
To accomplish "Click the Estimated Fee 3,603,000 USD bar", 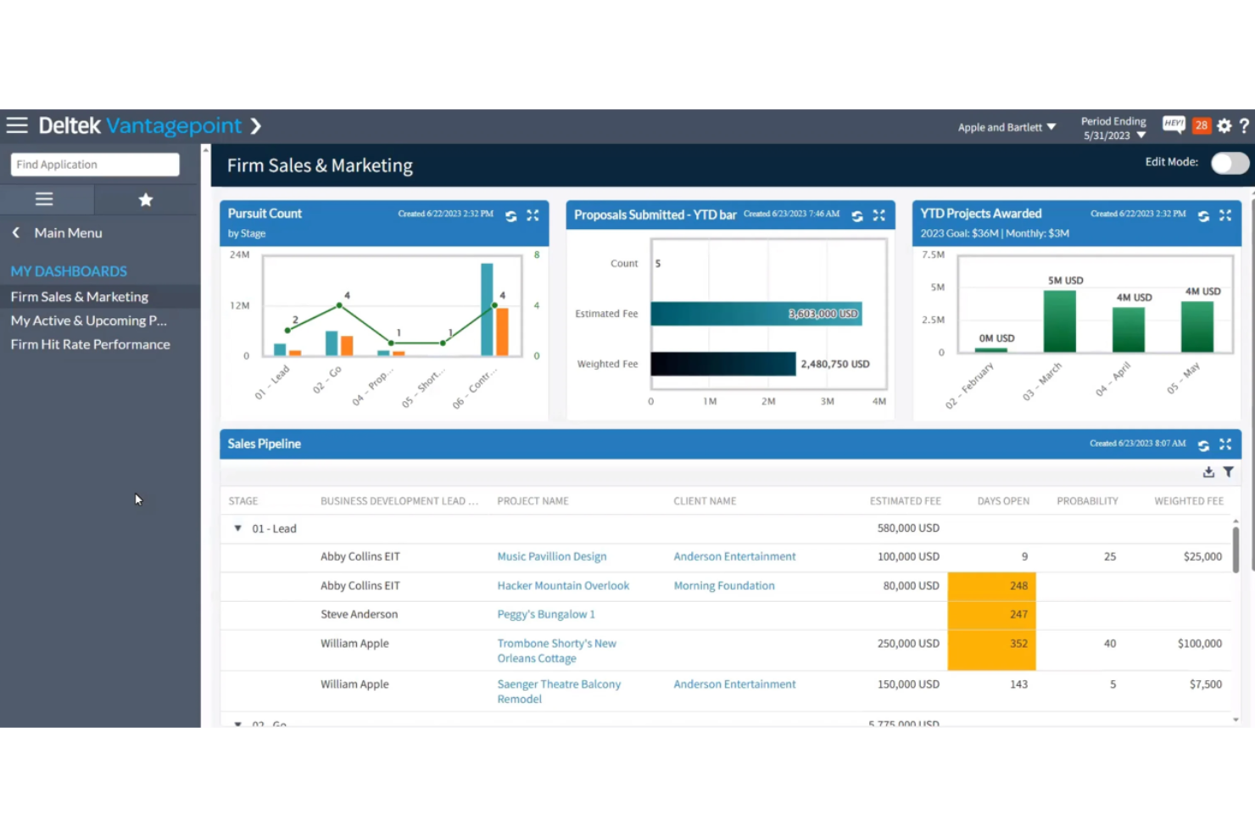I will click(756, 314).
